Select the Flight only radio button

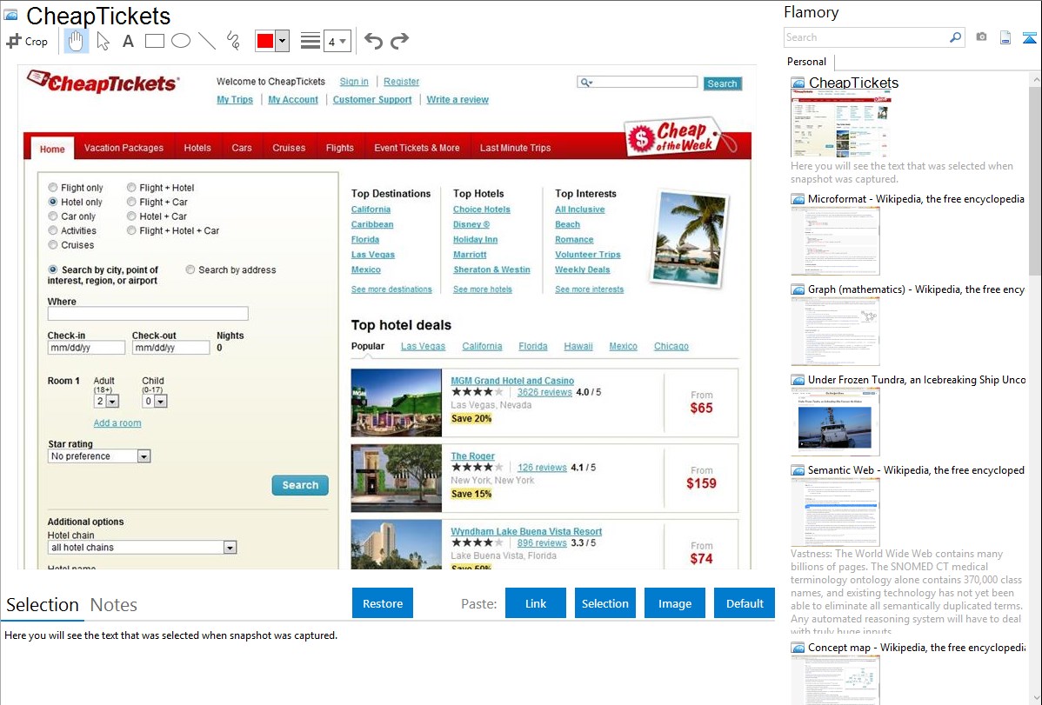tap(52, 188)
